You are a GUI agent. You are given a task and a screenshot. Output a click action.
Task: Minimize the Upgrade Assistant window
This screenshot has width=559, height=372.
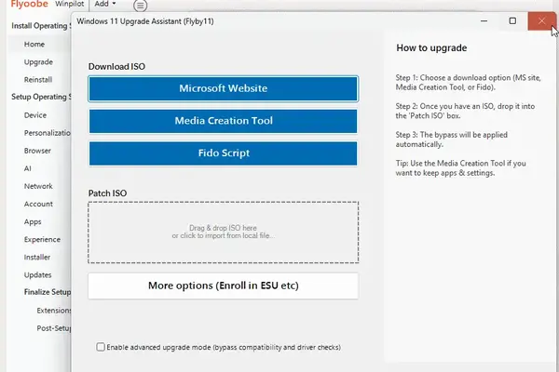coord(484,20)
